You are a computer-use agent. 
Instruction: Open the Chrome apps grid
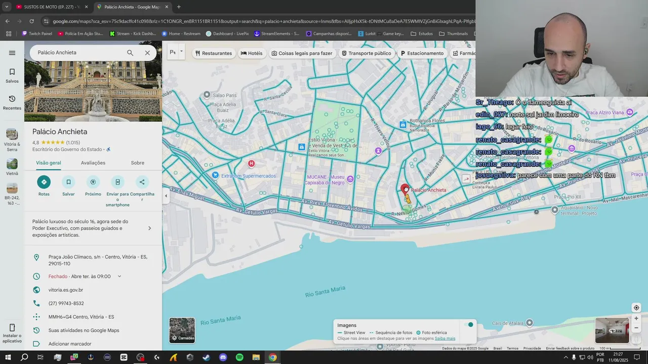coord(8,34)
